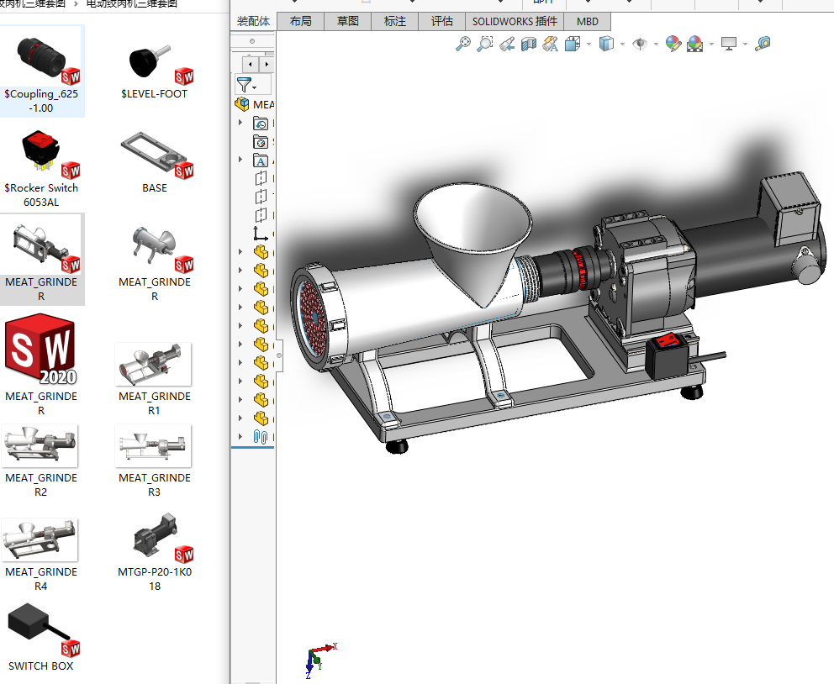The image size is (834, 684).
Task: Activate the Section View tool
Action: (529, 44)
